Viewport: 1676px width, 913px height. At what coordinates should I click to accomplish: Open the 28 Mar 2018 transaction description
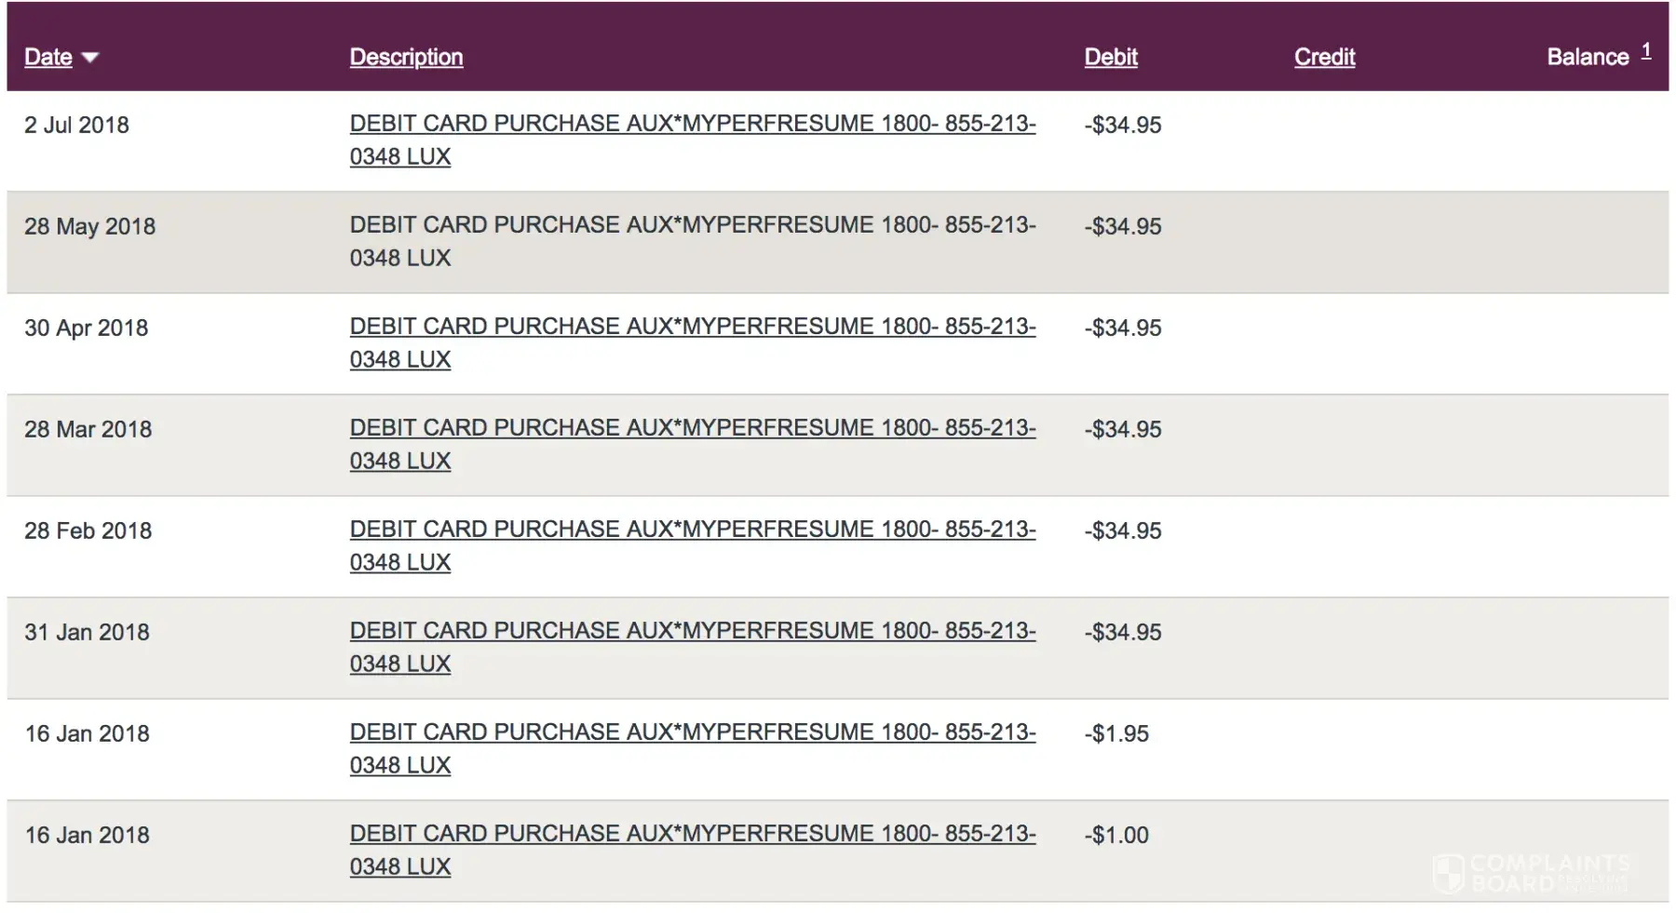692,428
